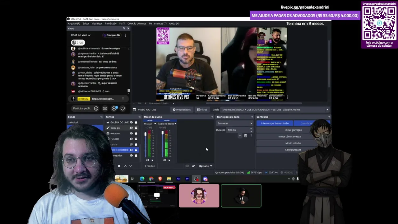The image size is (398, 224).
Task: Open transition more options three dots
Action: point(251,136)
